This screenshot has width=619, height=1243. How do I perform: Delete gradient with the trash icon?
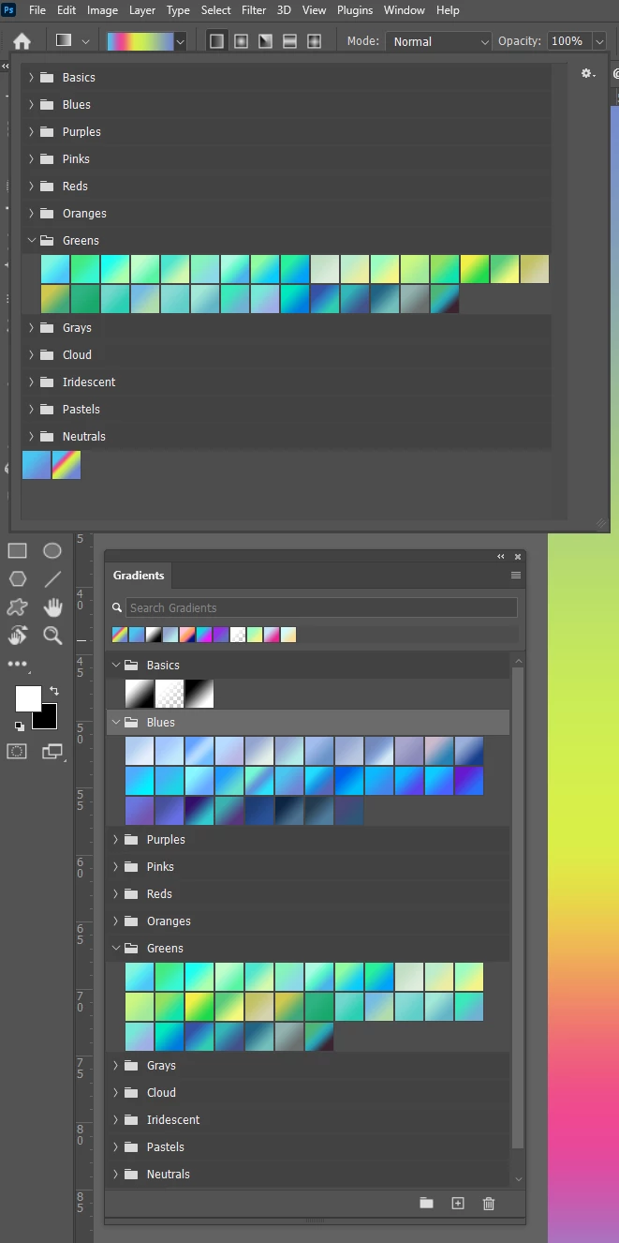coord(488,1203)
